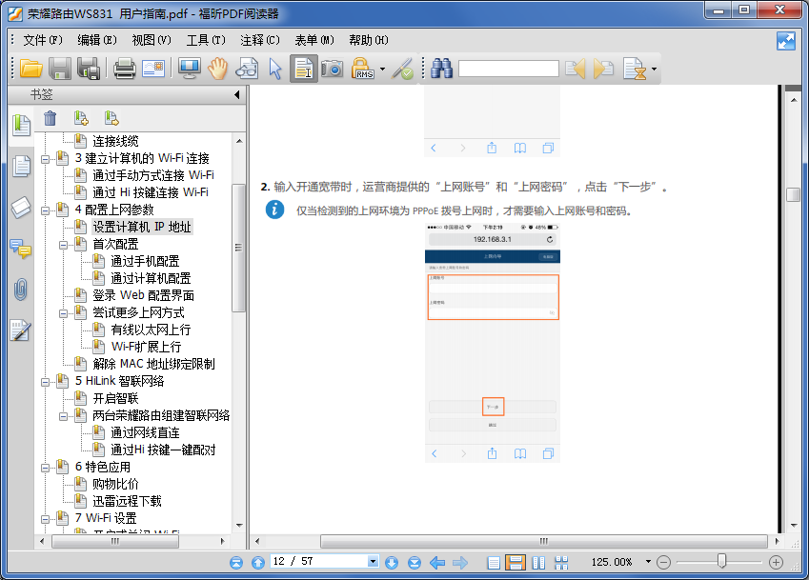The width and height of the screenshot is (809, 580).
Task: Open the page number dropdown list
Action: tap(373, 562)
